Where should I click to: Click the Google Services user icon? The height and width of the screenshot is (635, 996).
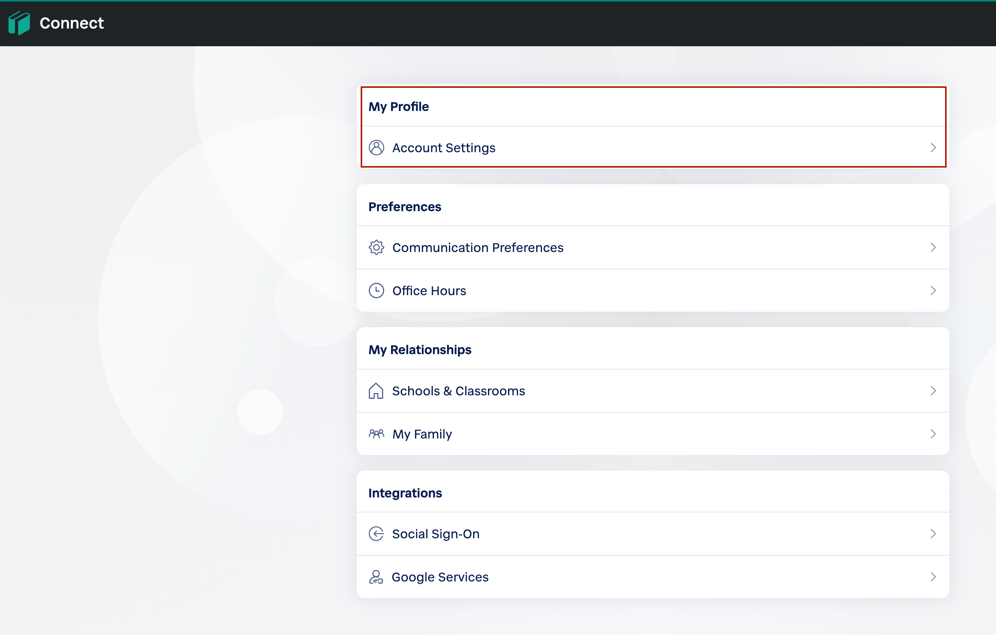[376, 577]
